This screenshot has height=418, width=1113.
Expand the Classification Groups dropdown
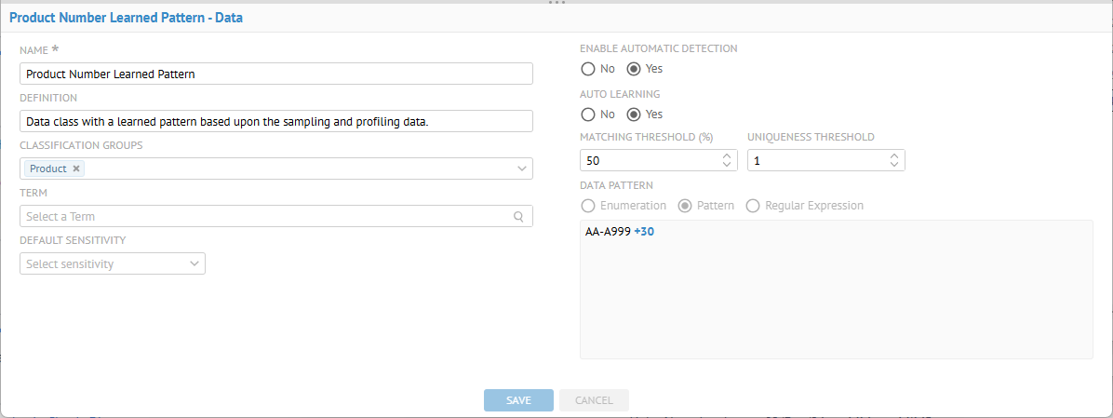point(521,169)
